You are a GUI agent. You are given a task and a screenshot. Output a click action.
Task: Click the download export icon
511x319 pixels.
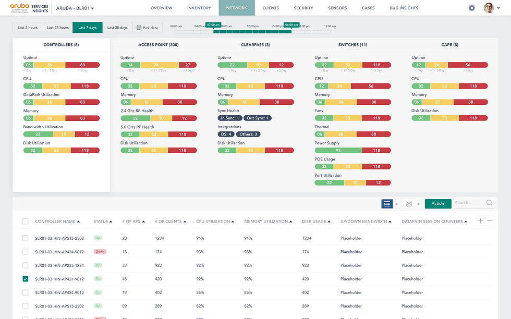(x=409, y=204)
